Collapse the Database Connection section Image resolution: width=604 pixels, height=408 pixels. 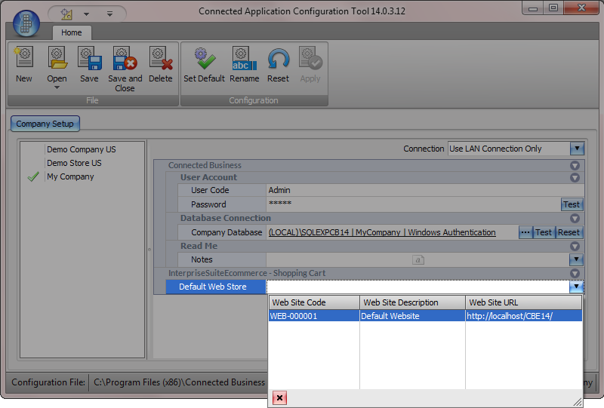coord(575,219)
